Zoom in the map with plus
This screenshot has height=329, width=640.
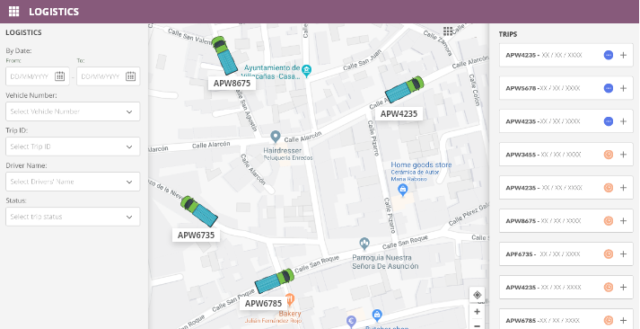point(477,311)
